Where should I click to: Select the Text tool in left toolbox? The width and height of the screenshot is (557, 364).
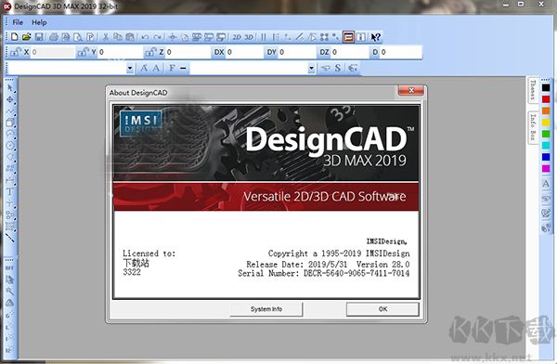(x=9, y=192)
